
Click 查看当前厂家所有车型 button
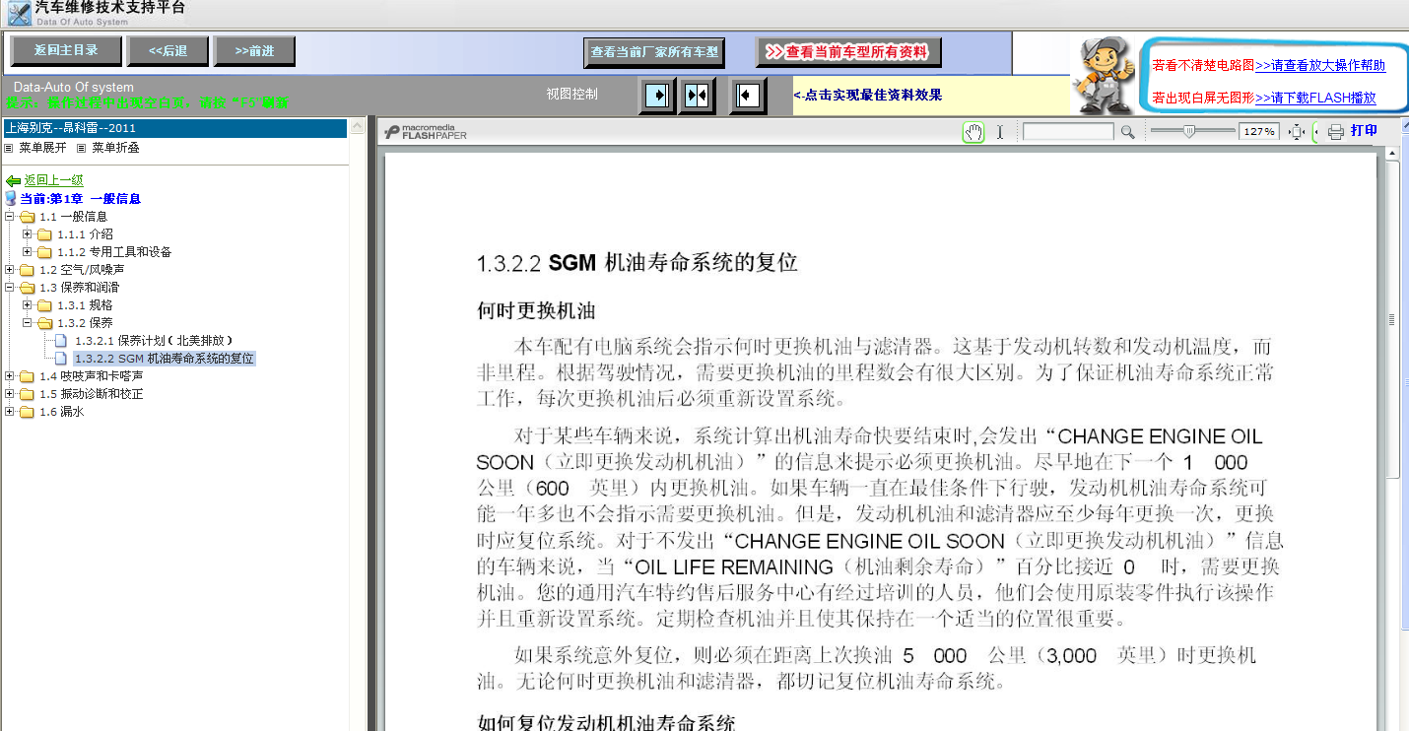pos(654,52)
